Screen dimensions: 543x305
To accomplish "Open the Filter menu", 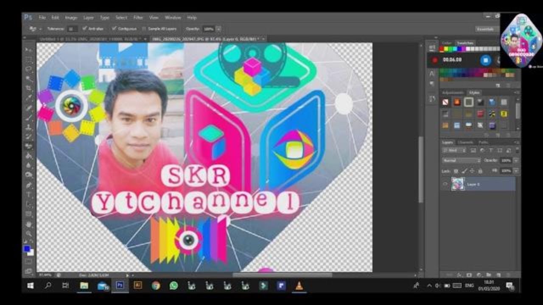I will click(x=138, y=18).
